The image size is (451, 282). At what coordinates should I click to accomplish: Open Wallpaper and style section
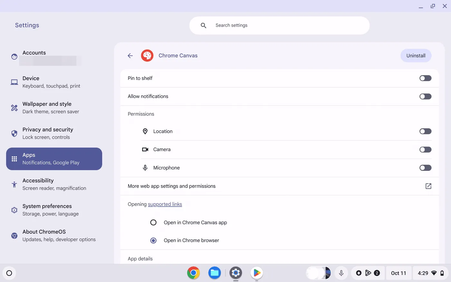[54, 108]
